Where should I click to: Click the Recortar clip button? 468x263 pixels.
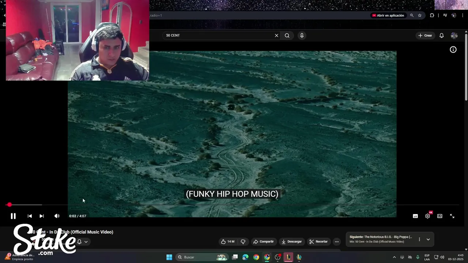coord(318,241)
